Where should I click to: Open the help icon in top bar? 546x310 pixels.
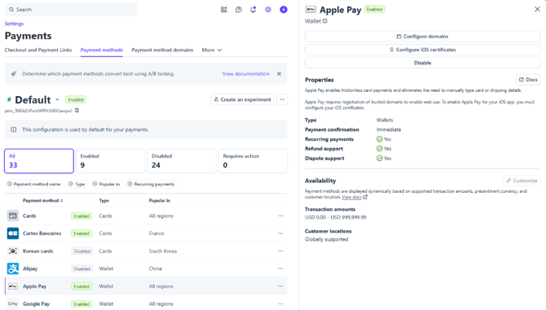(x=239, y=10)
